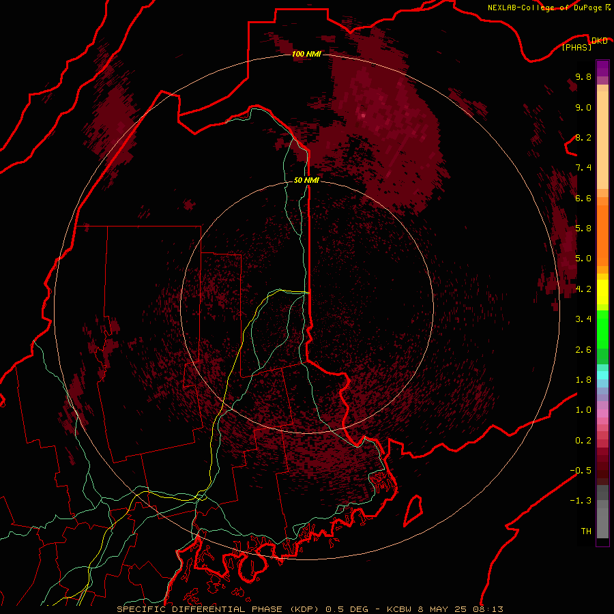
Task: Click the 0.5 DEG elevation text
Action: pyautogui.click(x=347, y=609)
